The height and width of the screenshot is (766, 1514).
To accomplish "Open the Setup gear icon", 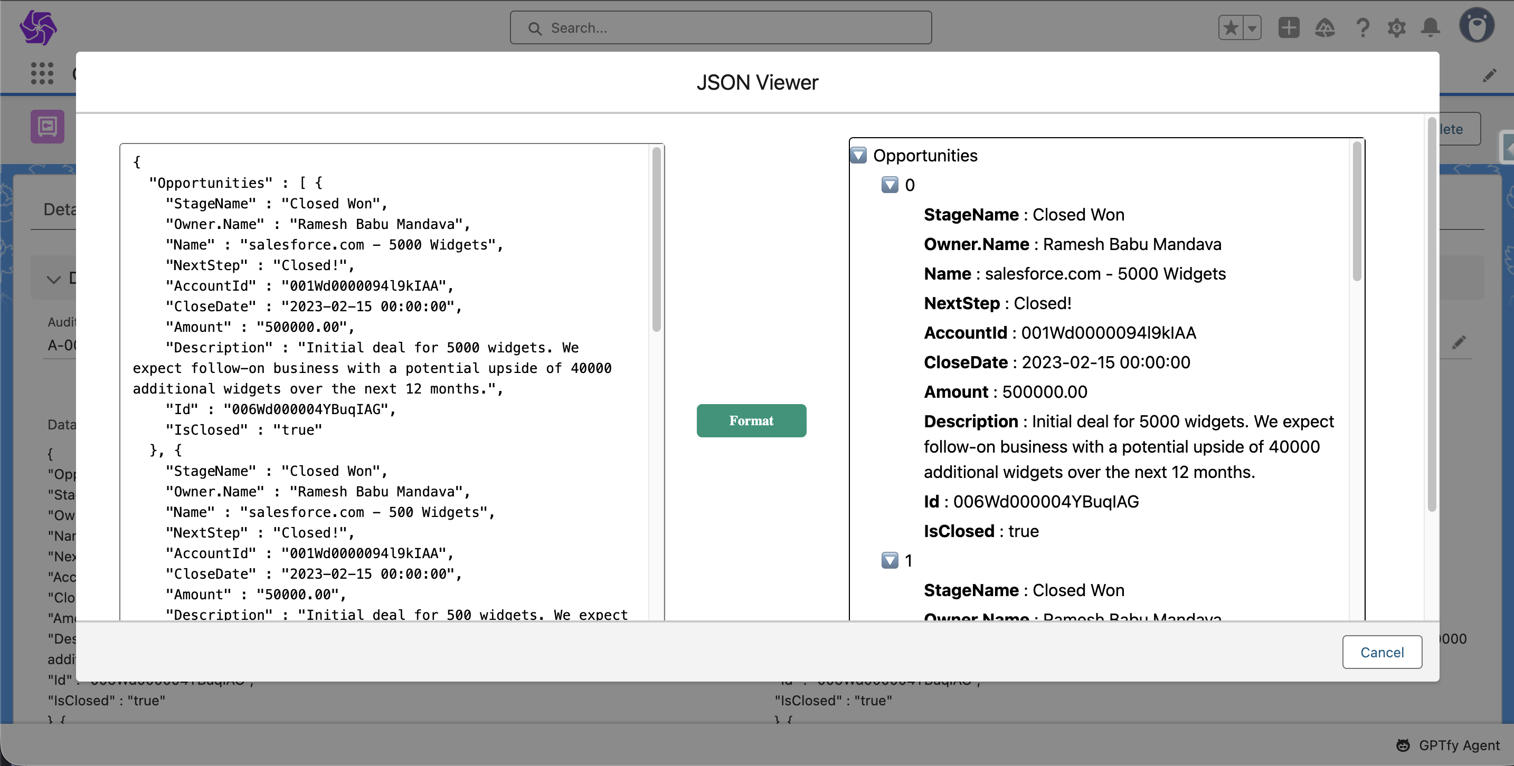I will (x=1396, y=27).
